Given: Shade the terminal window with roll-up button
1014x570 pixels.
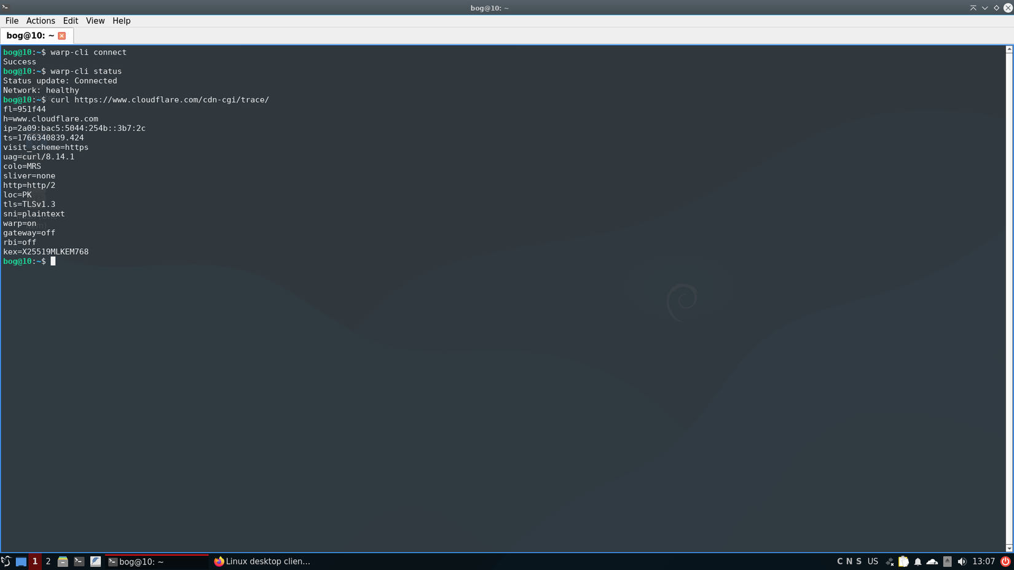Looking at the screenshot, I should click(x=973, y=8).
